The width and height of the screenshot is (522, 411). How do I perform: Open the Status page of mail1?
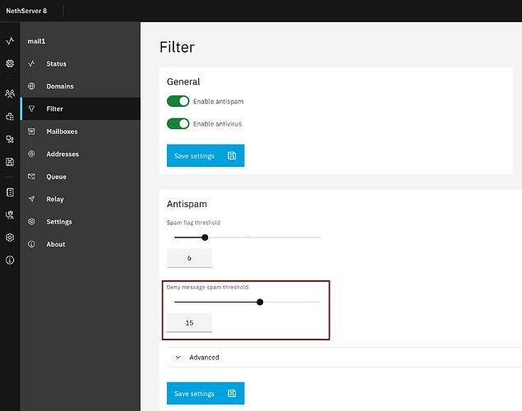[81, 63]
